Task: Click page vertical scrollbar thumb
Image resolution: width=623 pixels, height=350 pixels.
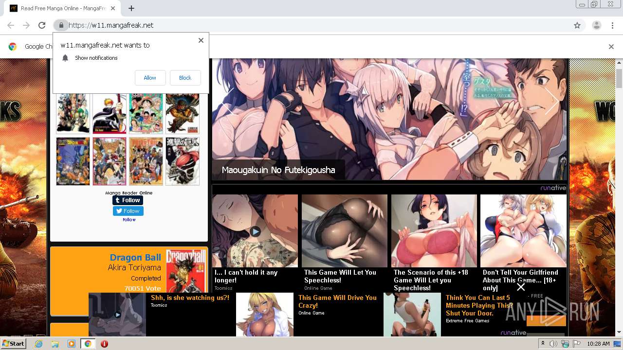Action: (x=619, y=78)
